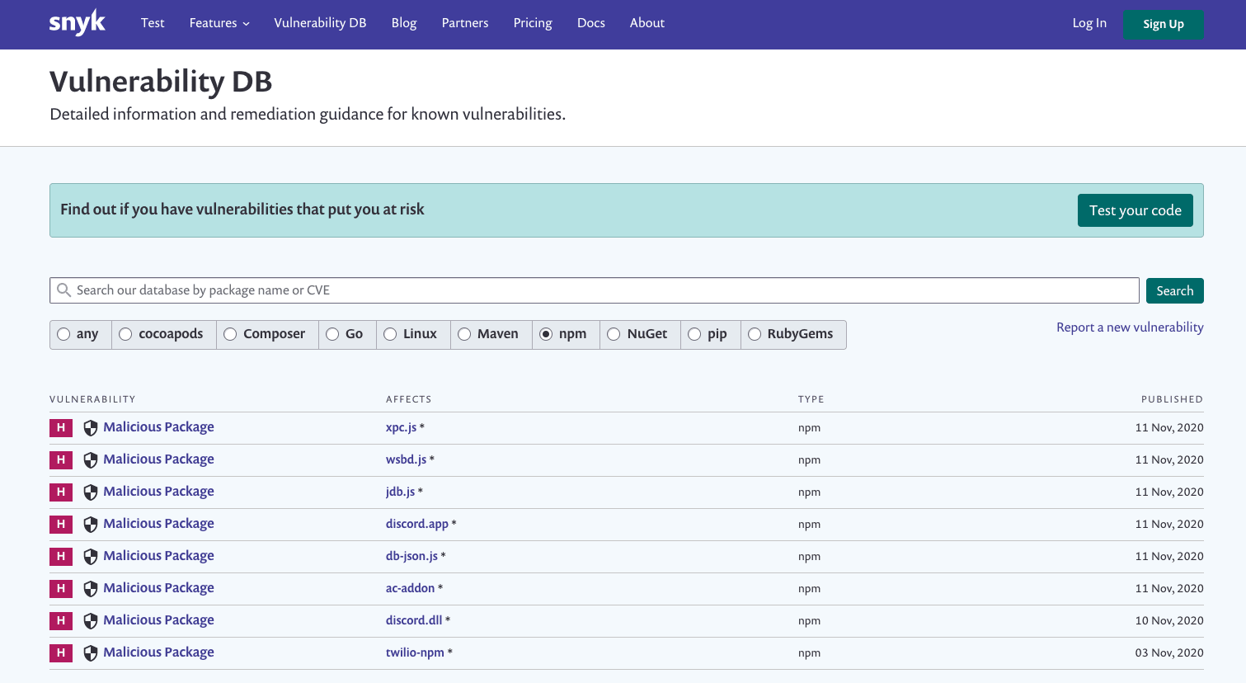Viewport: 1246px width, 683px height.
Task: Click the PUBLISHED column header
Action: pos(1172,399)
